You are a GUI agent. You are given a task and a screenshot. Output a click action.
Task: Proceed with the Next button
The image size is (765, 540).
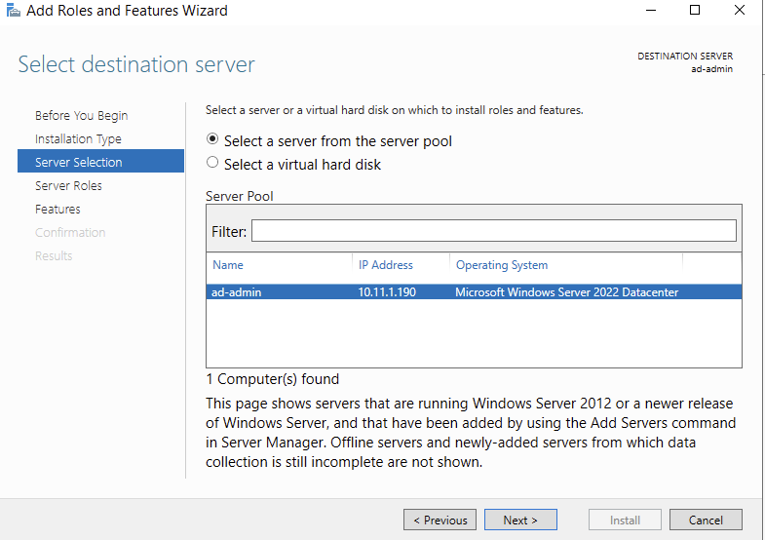click(x=520, y=520)
